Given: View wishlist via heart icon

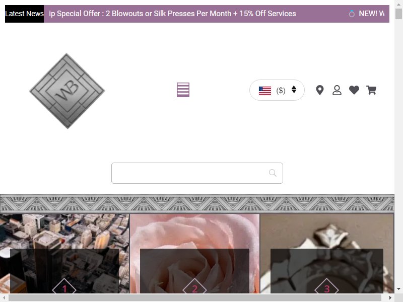Looking at the screenshot, I should tap(354, 90).
